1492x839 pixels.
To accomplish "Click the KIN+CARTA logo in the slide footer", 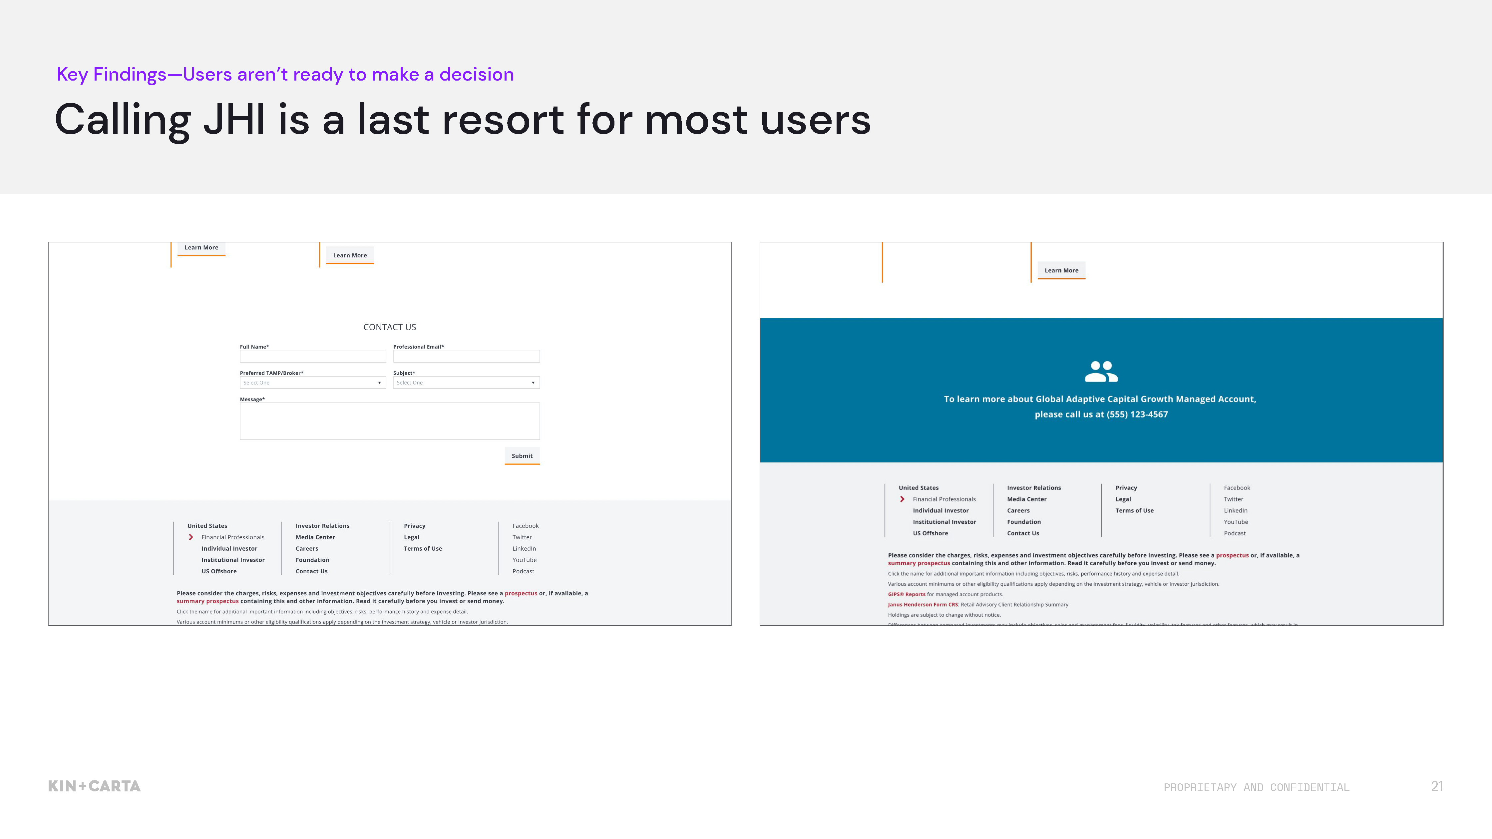I will [94, 786].
